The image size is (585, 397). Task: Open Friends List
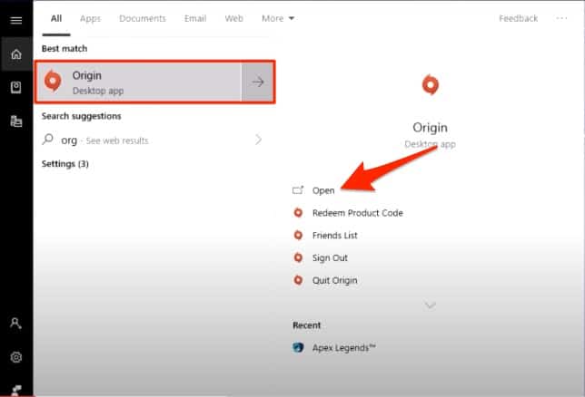(334, 236)
